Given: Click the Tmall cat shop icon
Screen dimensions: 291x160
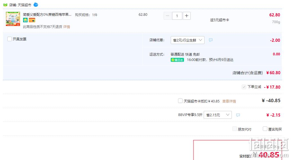Looking at the screenshot, I should click(x=5, y=5).
